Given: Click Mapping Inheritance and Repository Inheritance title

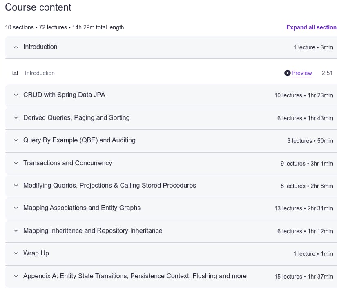Looking at the screenshot, I should 93,231.
